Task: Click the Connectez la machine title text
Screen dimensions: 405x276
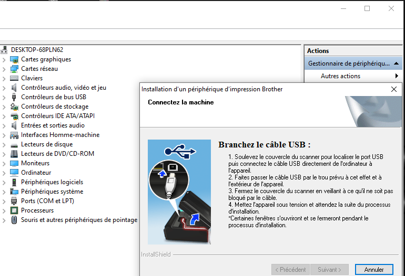Action: pyautogui.click(x=181, y=102)
